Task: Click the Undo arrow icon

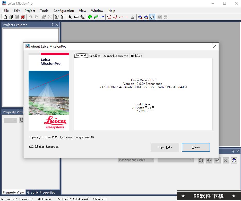Action: pyautogui.click(x=30, y=17)
